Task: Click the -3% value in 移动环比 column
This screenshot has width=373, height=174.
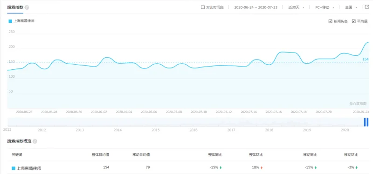Action: click(x=351, y=167)
